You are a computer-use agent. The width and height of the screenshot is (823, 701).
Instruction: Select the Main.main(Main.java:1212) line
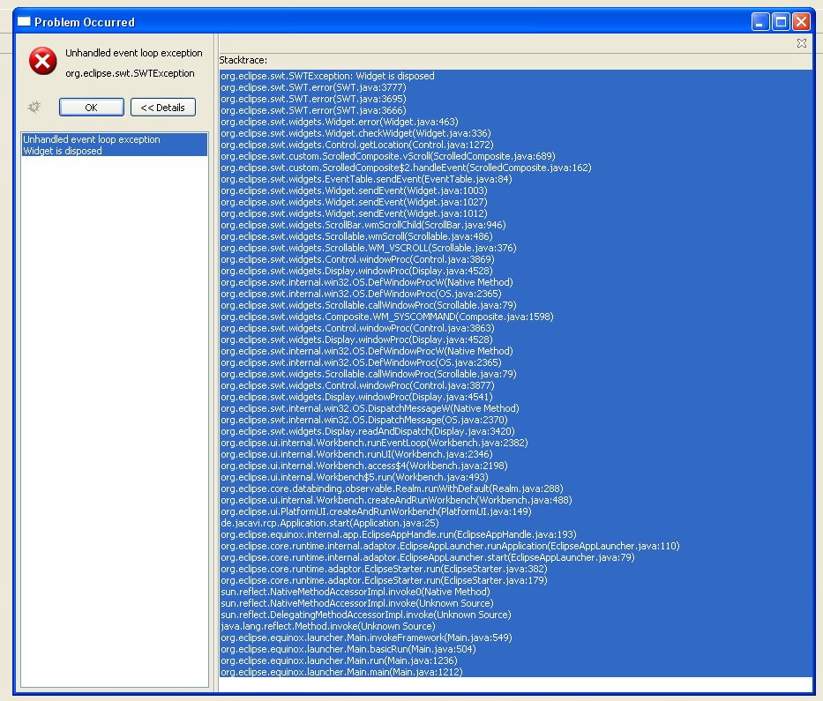click(x=341, y=672)
